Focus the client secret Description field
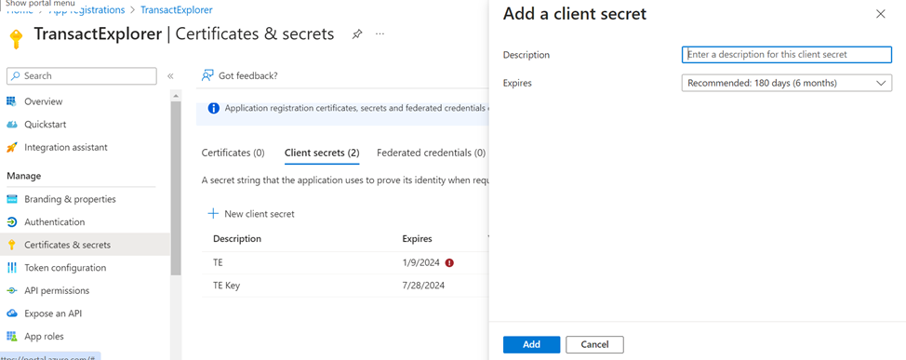 (x=786, y=54)
